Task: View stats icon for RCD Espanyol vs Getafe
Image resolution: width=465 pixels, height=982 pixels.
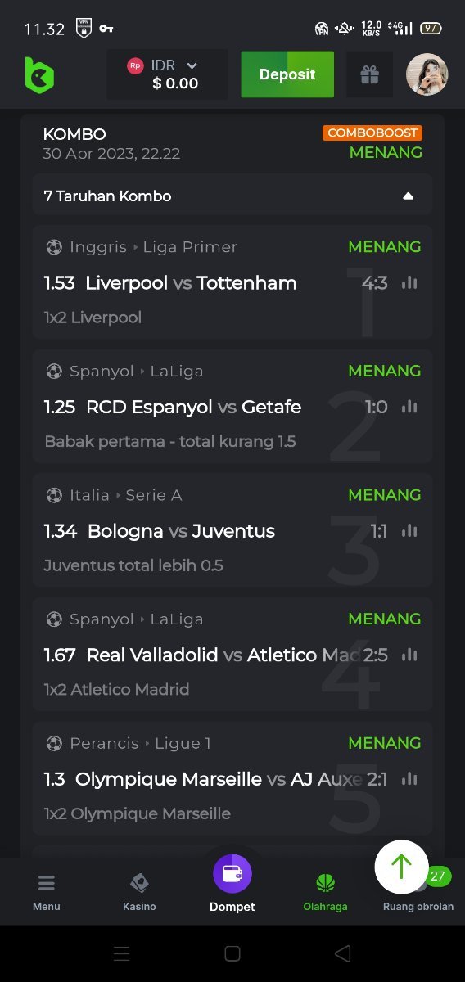Action: pos(409,407)
